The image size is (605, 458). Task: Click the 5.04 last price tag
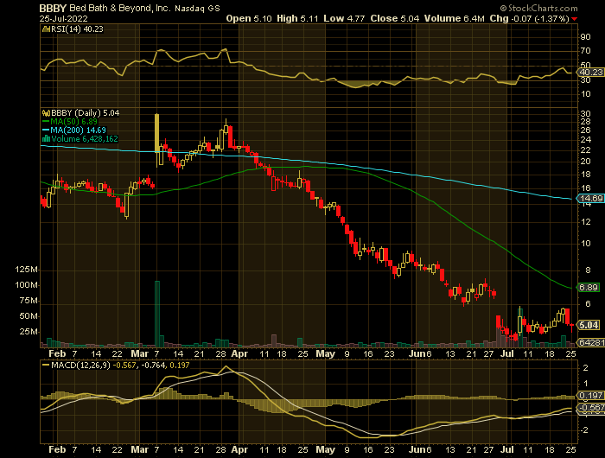tap(589, 325)
